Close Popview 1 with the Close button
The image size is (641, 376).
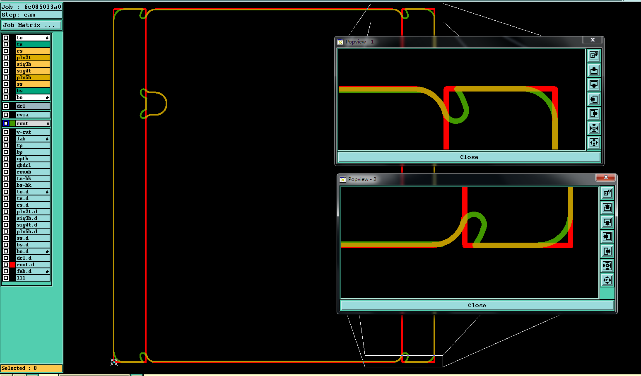tap(469, 157)
